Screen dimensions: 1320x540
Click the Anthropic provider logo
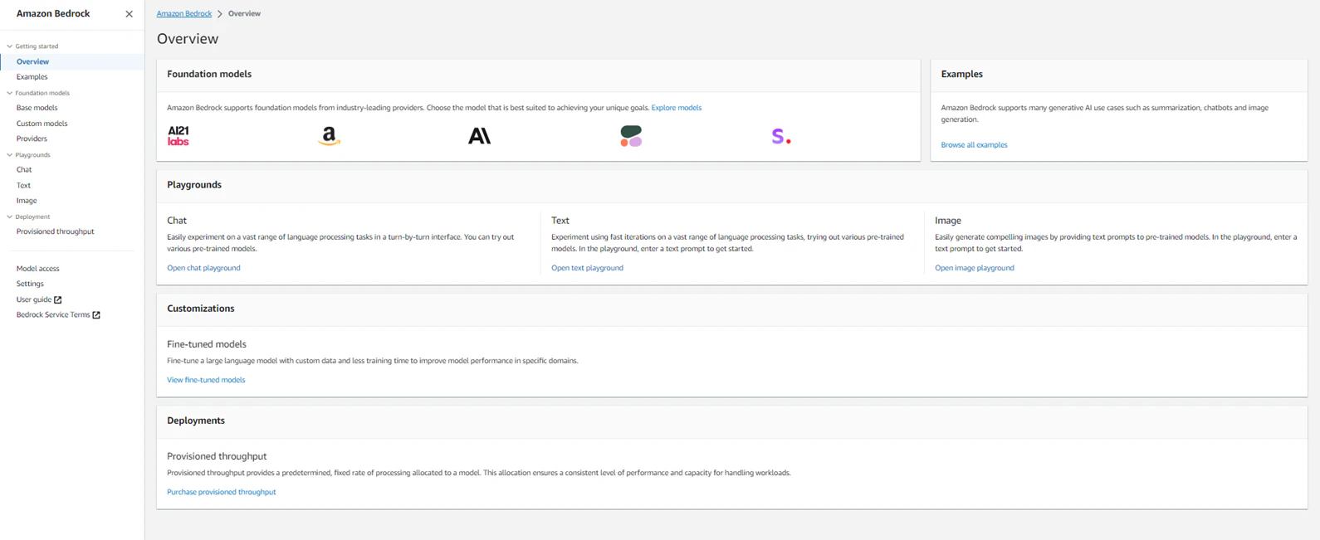[x=480, y=136]
